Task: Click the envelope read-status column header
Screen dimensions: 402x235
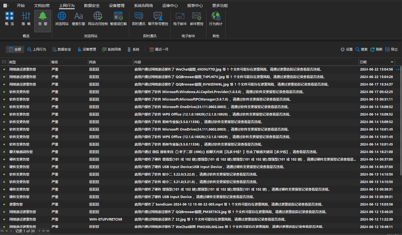Action: pos(4,62)
